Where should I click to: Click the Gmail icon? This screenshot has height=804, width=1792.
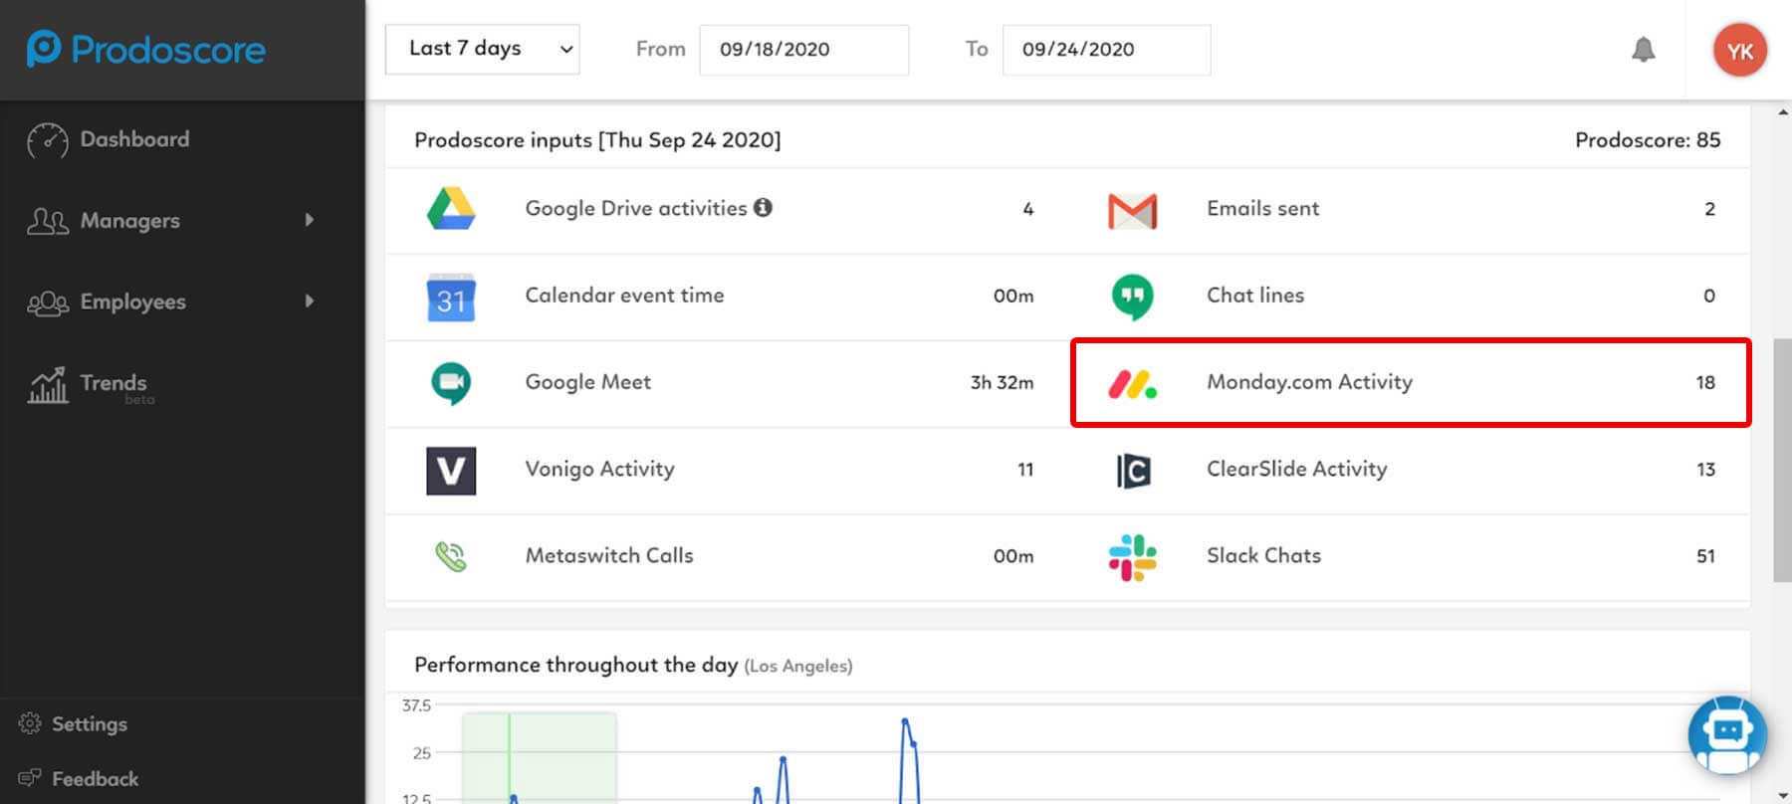pyautogui.click(x=1133, y=211)
